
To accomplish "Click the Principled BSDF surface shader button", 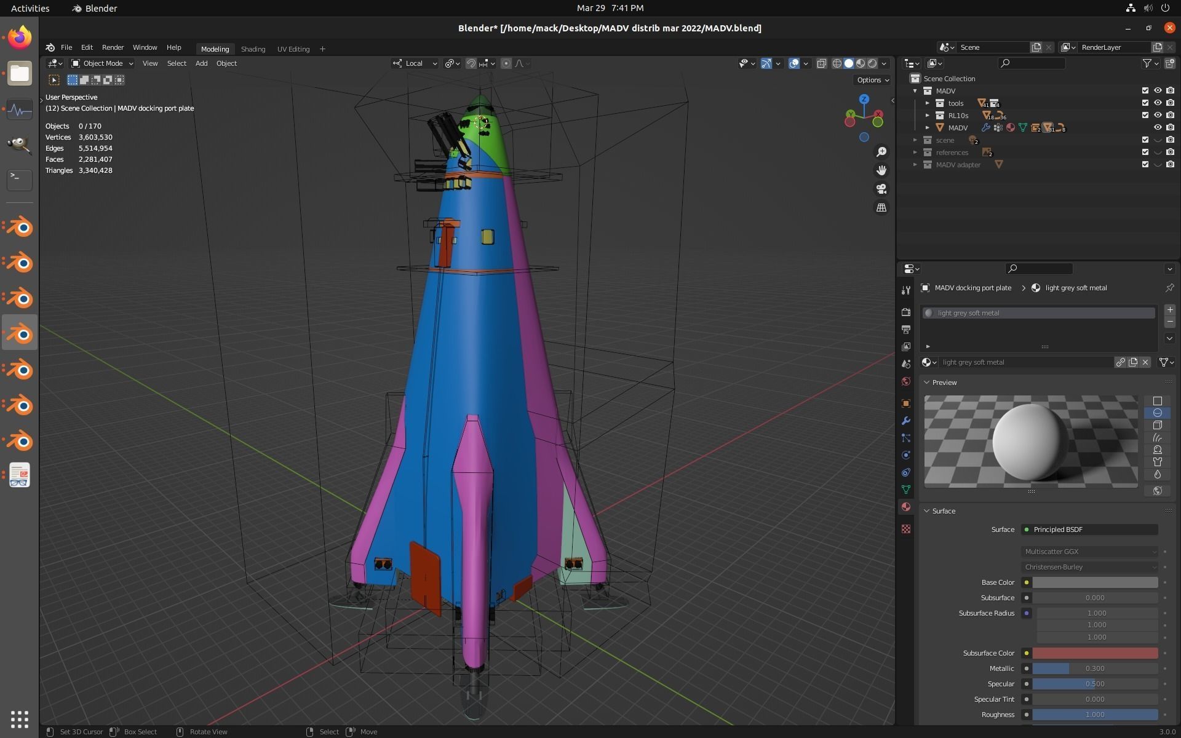I will (1089, 530).
